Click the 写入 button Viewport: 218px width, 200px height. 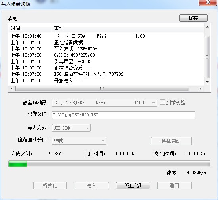click(92, 186)
